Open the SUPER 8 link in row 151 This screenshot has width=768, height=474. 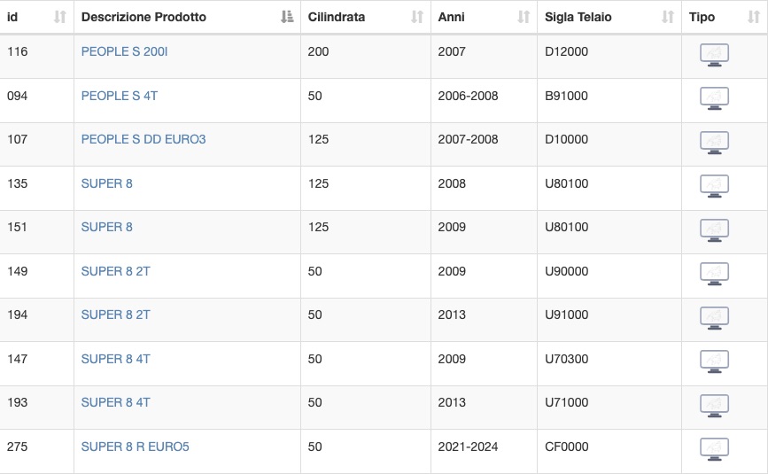[107, 227]
